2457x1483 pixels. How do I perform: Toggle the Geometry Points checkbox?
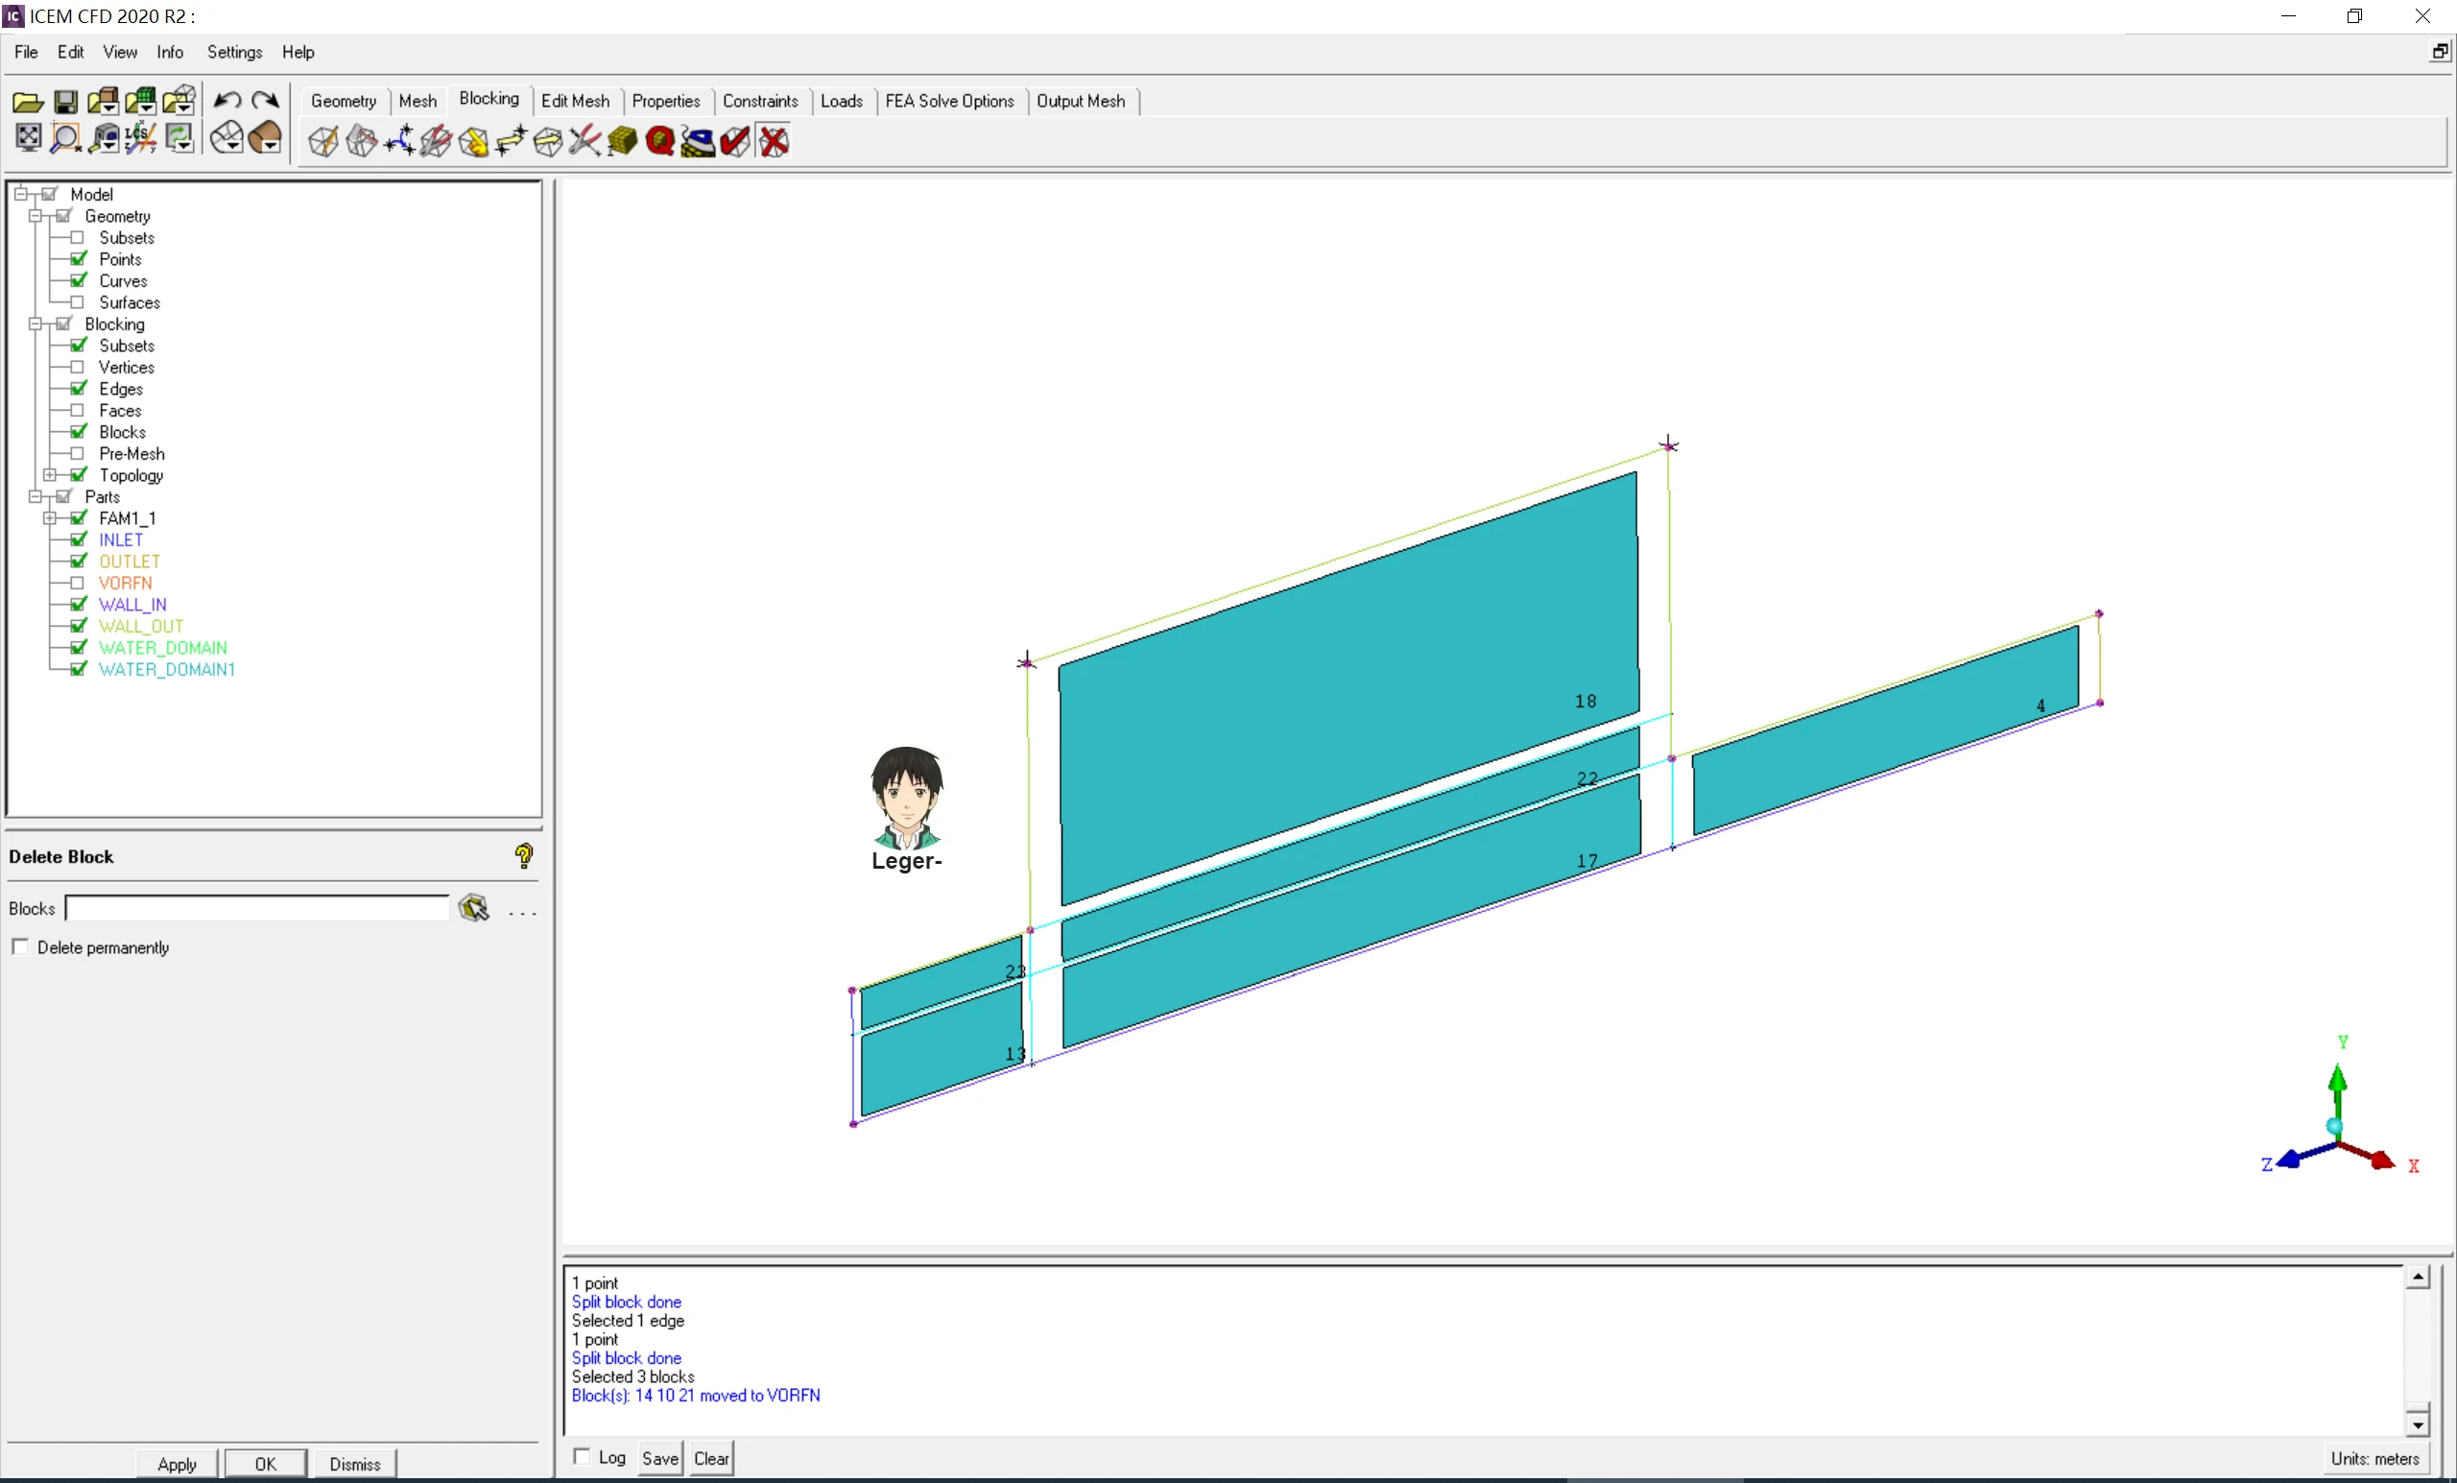click(x=78, y=259)
